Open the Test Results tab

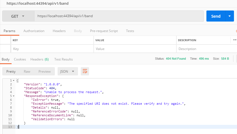click(63, 59)
